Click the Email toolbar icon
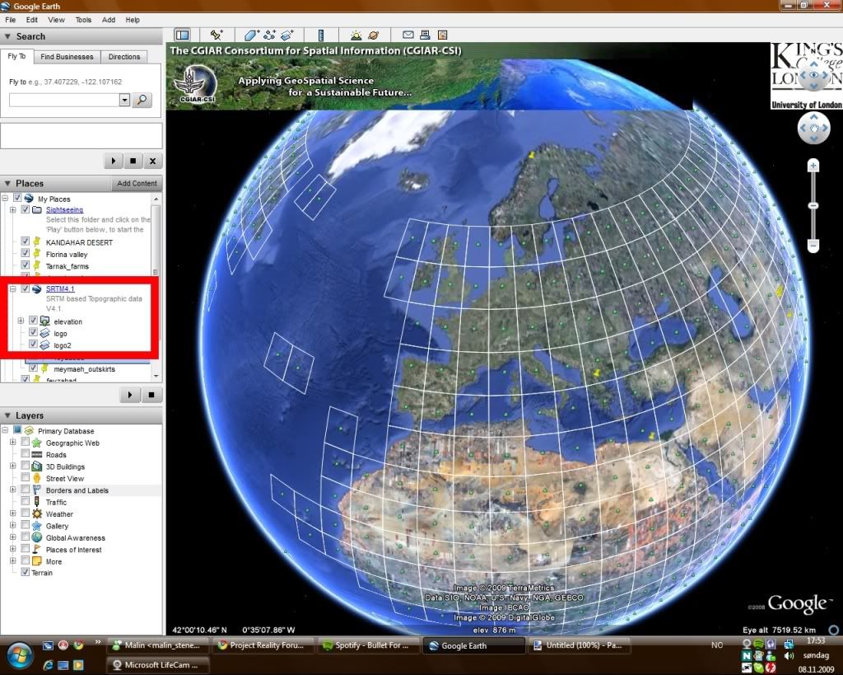The width and height of the screenshot is (843, 675). (408, 35)
